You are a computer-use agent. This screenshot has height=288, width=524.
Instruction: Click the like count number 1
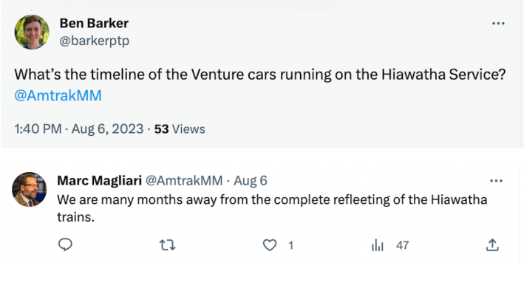[x=290, y=245]
